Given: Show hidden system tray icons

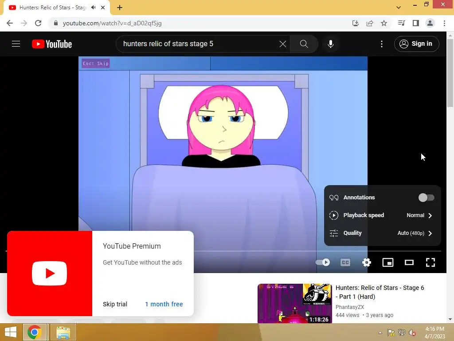Looking at the screenshot, I should click(380, 333).
